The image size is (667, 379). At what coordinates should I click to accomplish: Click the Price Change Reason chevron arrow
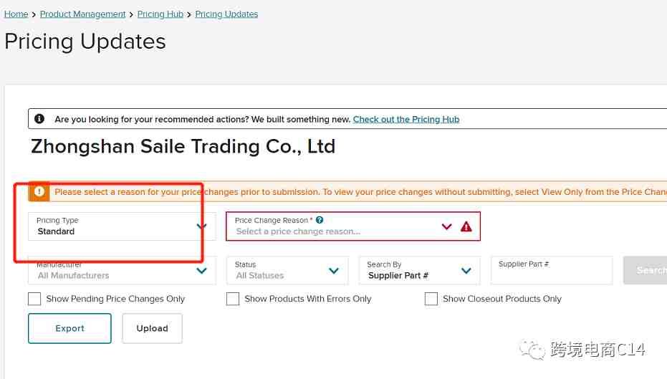(x=446, y=226)
